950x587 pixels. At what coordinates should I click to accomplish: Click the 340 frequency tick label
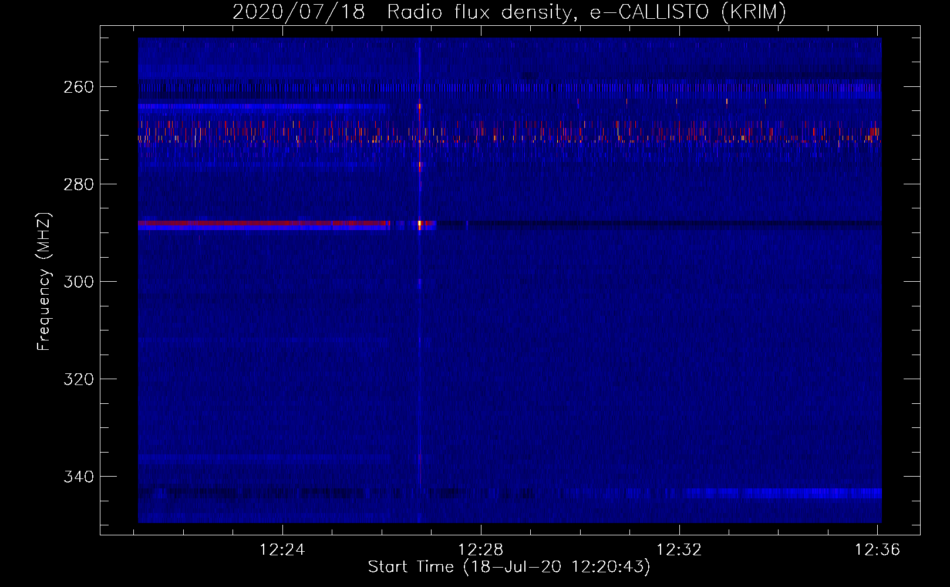tap(79, 477)
